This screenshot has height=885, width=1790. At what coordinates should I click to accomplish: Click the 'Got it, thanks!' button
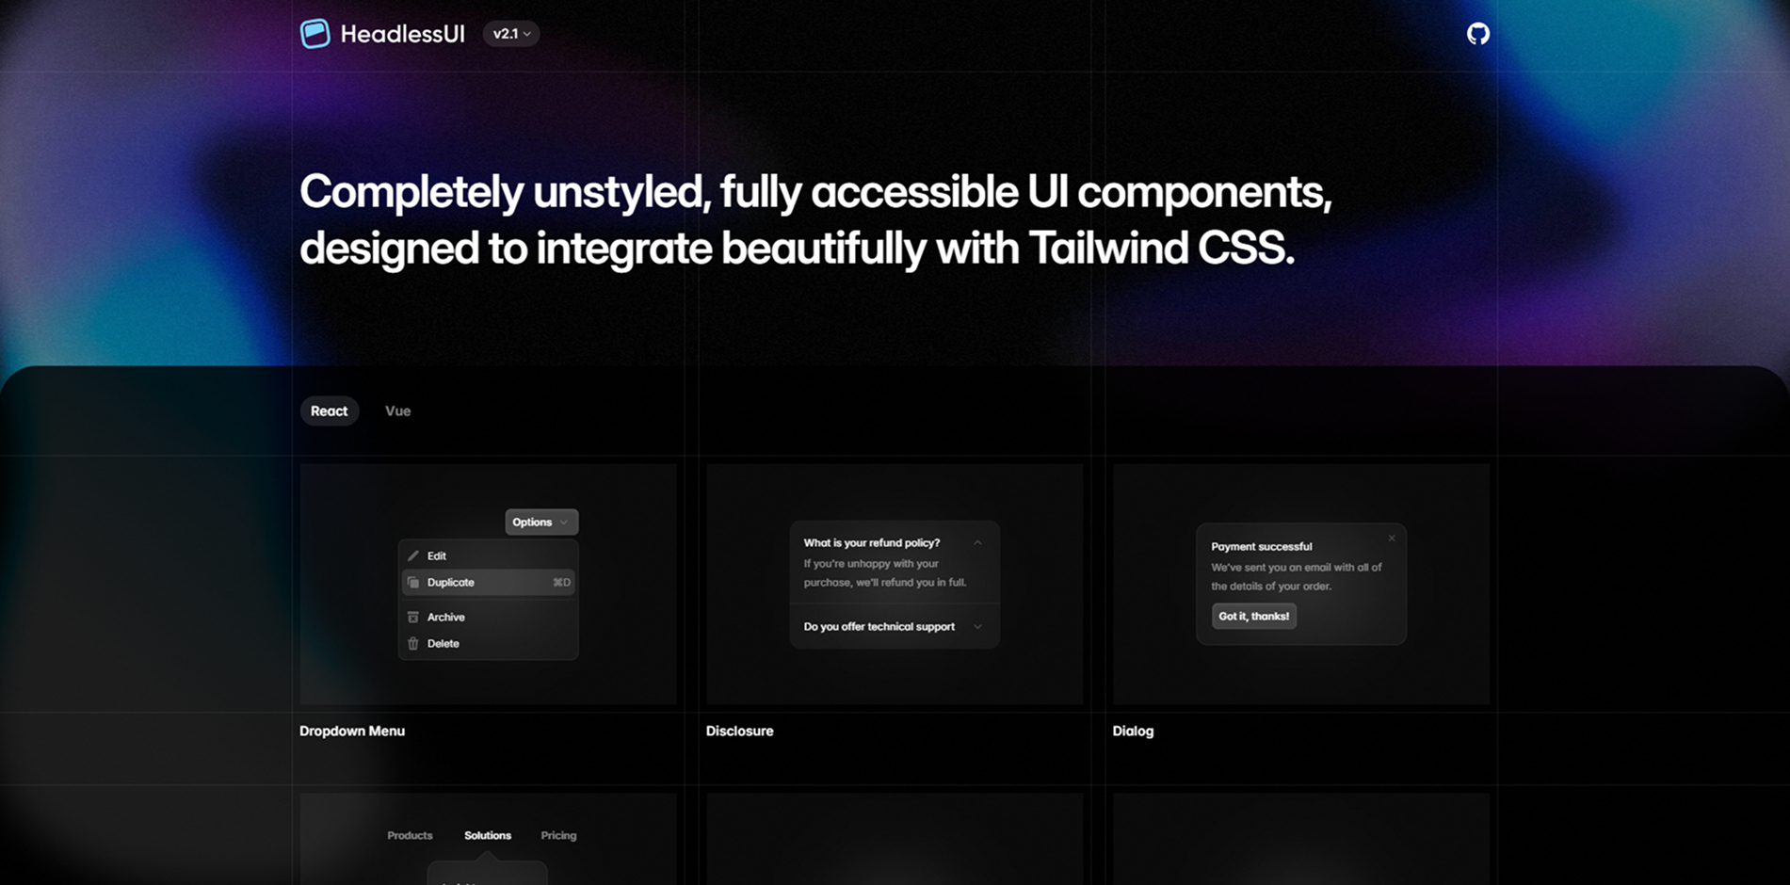[x=1254, y=616]
